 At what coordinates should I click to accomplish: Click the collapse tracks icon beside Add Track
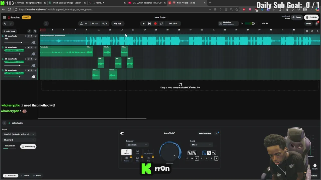[x=35, y=31]
